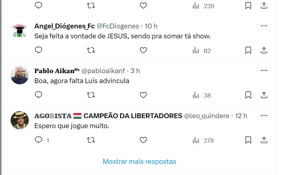Open more options menu on Pablo Aikan's tweet
The height and width of the screenshot is (175, 287).
pyautogui.click(x=264, y=71)
